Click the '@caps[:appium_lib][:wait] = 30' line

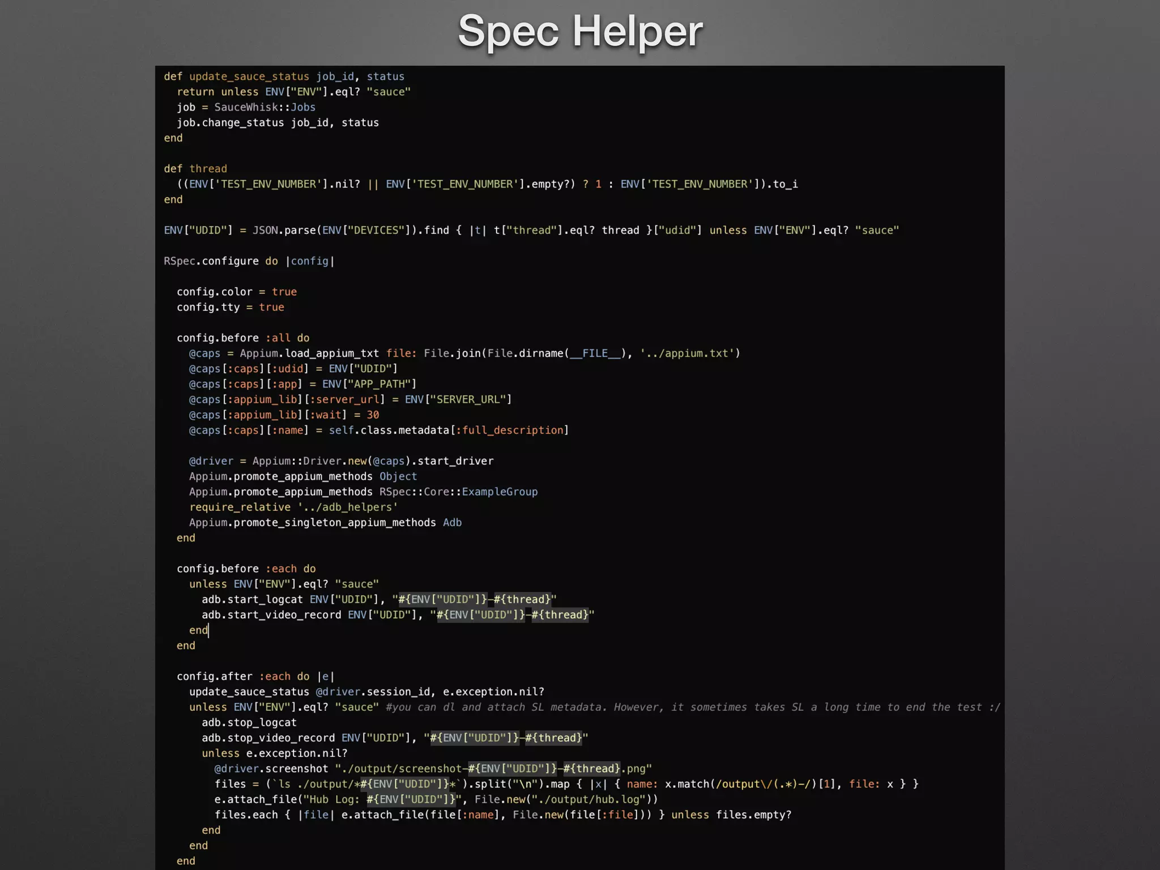coord(284,415)
